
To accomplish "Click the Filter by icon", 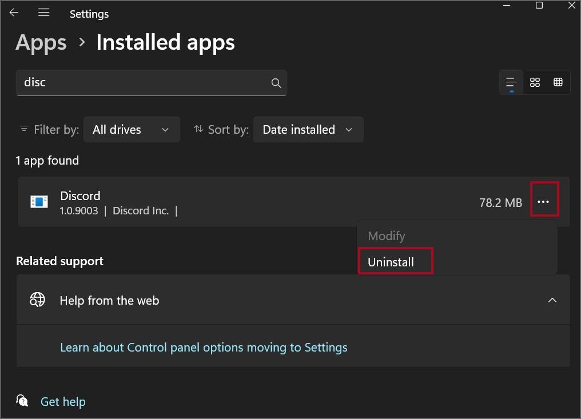I will (23, 129).
